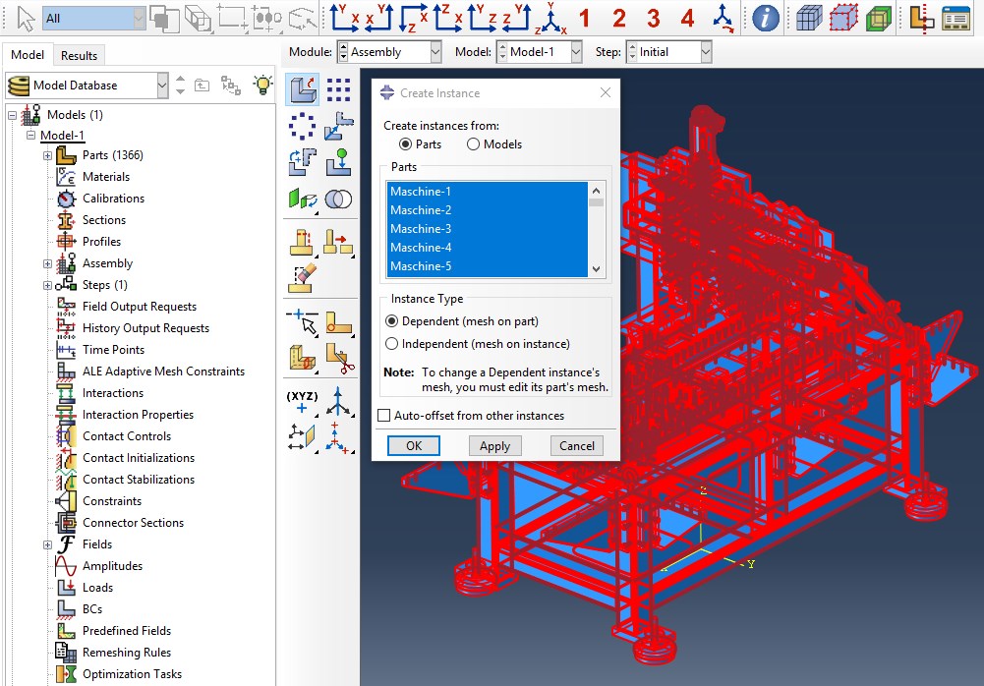Click the Mesh Part Instance arrow tool icon
This screenshot has width=984, height=686.
339,243
